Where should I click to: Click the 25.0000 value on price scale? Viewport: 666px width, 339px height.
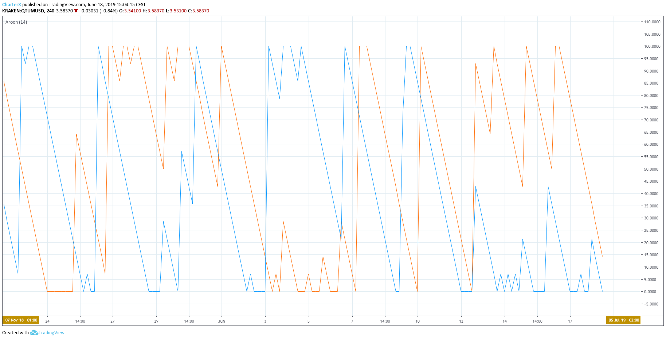pos(651,230)
